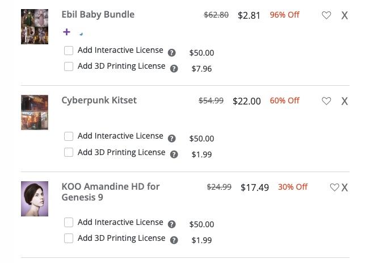The image size is (370, 263).
Task: View 3D Printing License info for KOO Amandine
Action: (x=174, y=240)
